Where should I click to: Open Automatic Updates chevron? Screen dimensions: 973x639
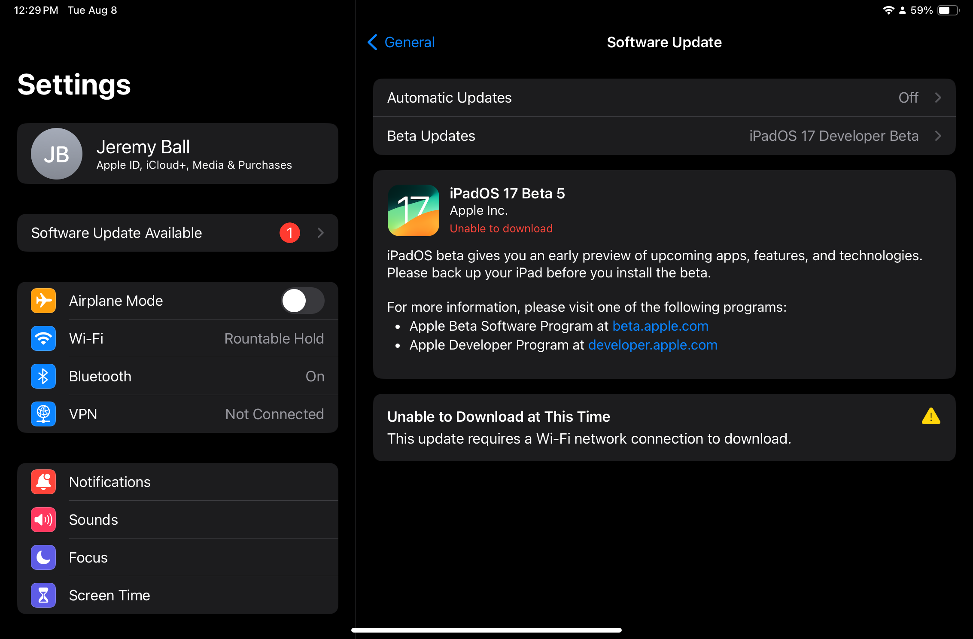point(938,97)
